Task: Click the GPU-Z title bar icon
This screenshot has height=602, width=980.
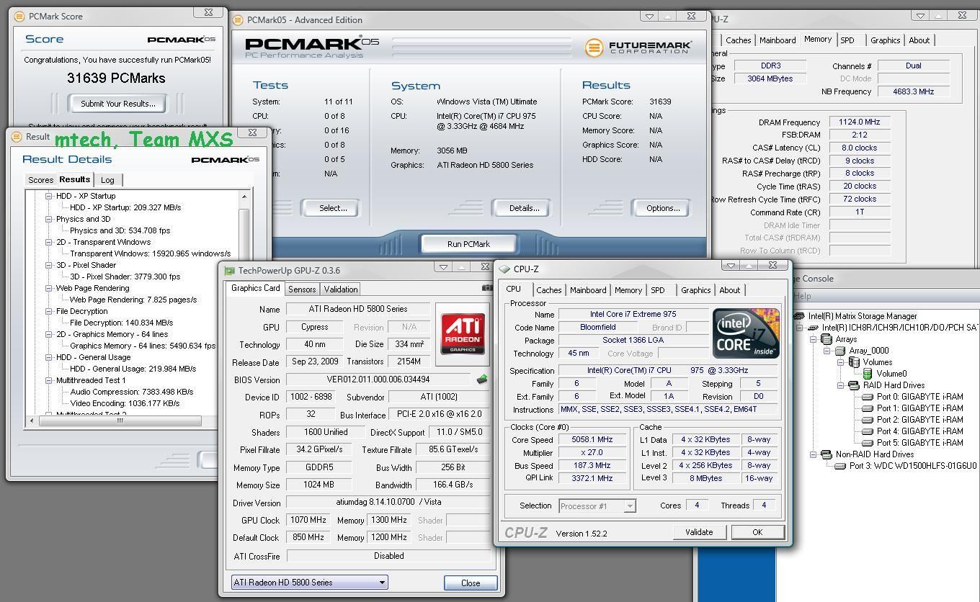Action: tap(229, 271)
